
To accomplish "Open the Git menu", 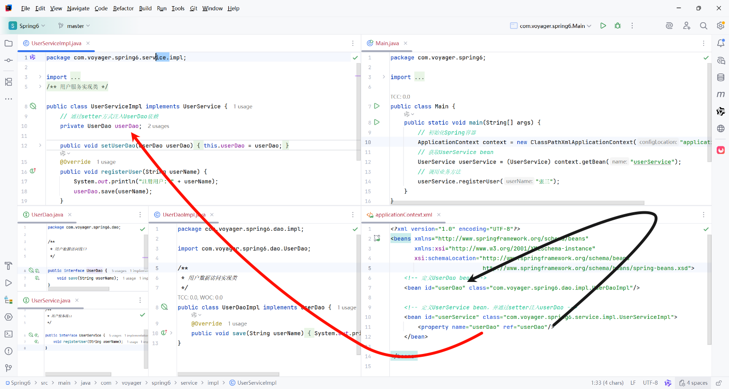I will (x=194, y=8).
